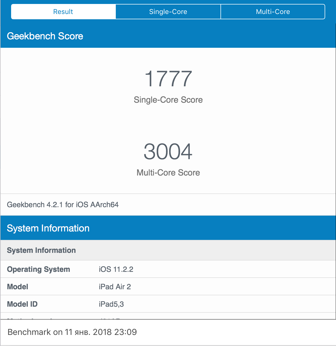The width and height of the screenshot is (336, 346).
Task: Click the Single-Core Score label
Action: tap(168, 100)
